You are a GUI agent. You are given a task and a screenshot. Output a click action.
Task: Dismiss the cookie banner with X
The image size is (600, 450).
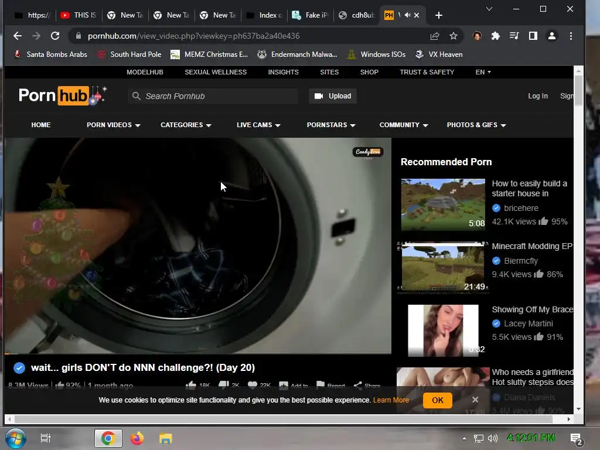click(x=475, y=400)
